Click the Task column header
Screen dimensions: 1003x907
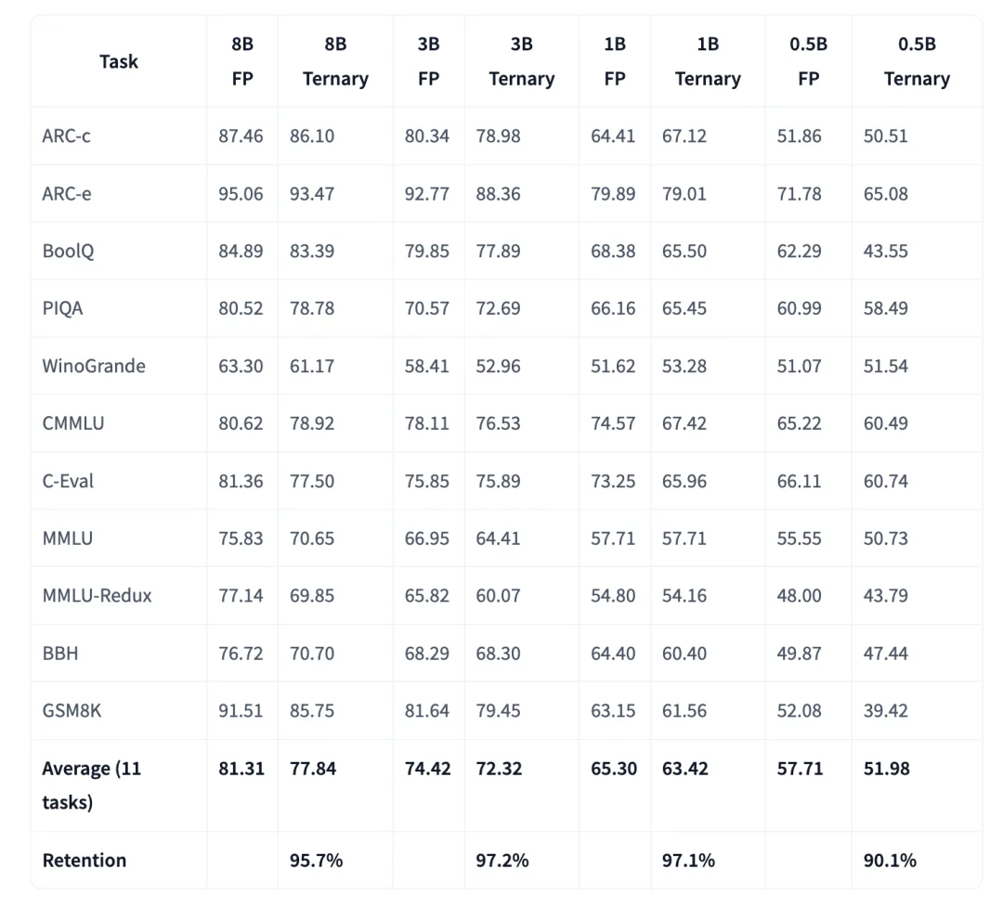coord(118,61)
